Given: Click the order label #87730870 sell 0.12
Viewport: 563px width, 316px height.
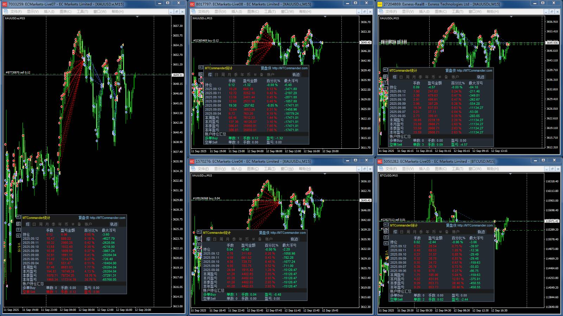Looking at the screenshot, I should (18, 72).
